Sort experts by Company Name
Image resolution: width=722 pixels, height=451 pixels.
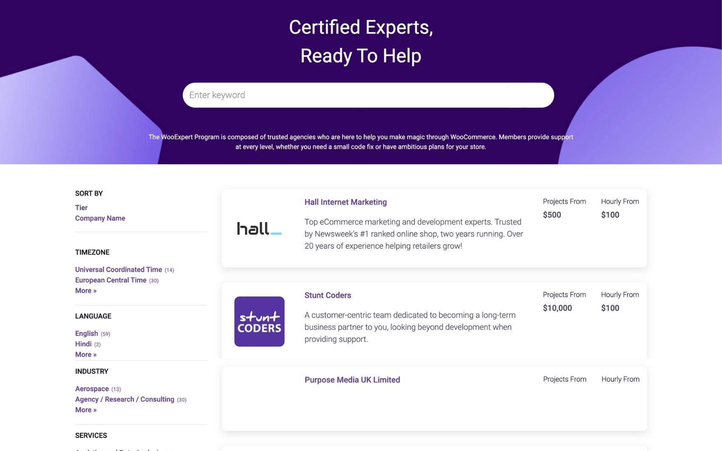[x=100, y=218]
